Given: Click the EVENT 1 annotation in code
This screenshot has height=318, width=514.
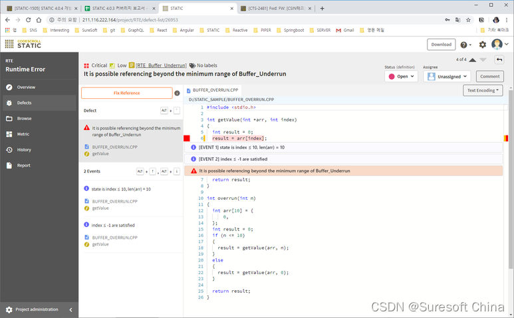Looking at the screenshot, I should (343, 147).
